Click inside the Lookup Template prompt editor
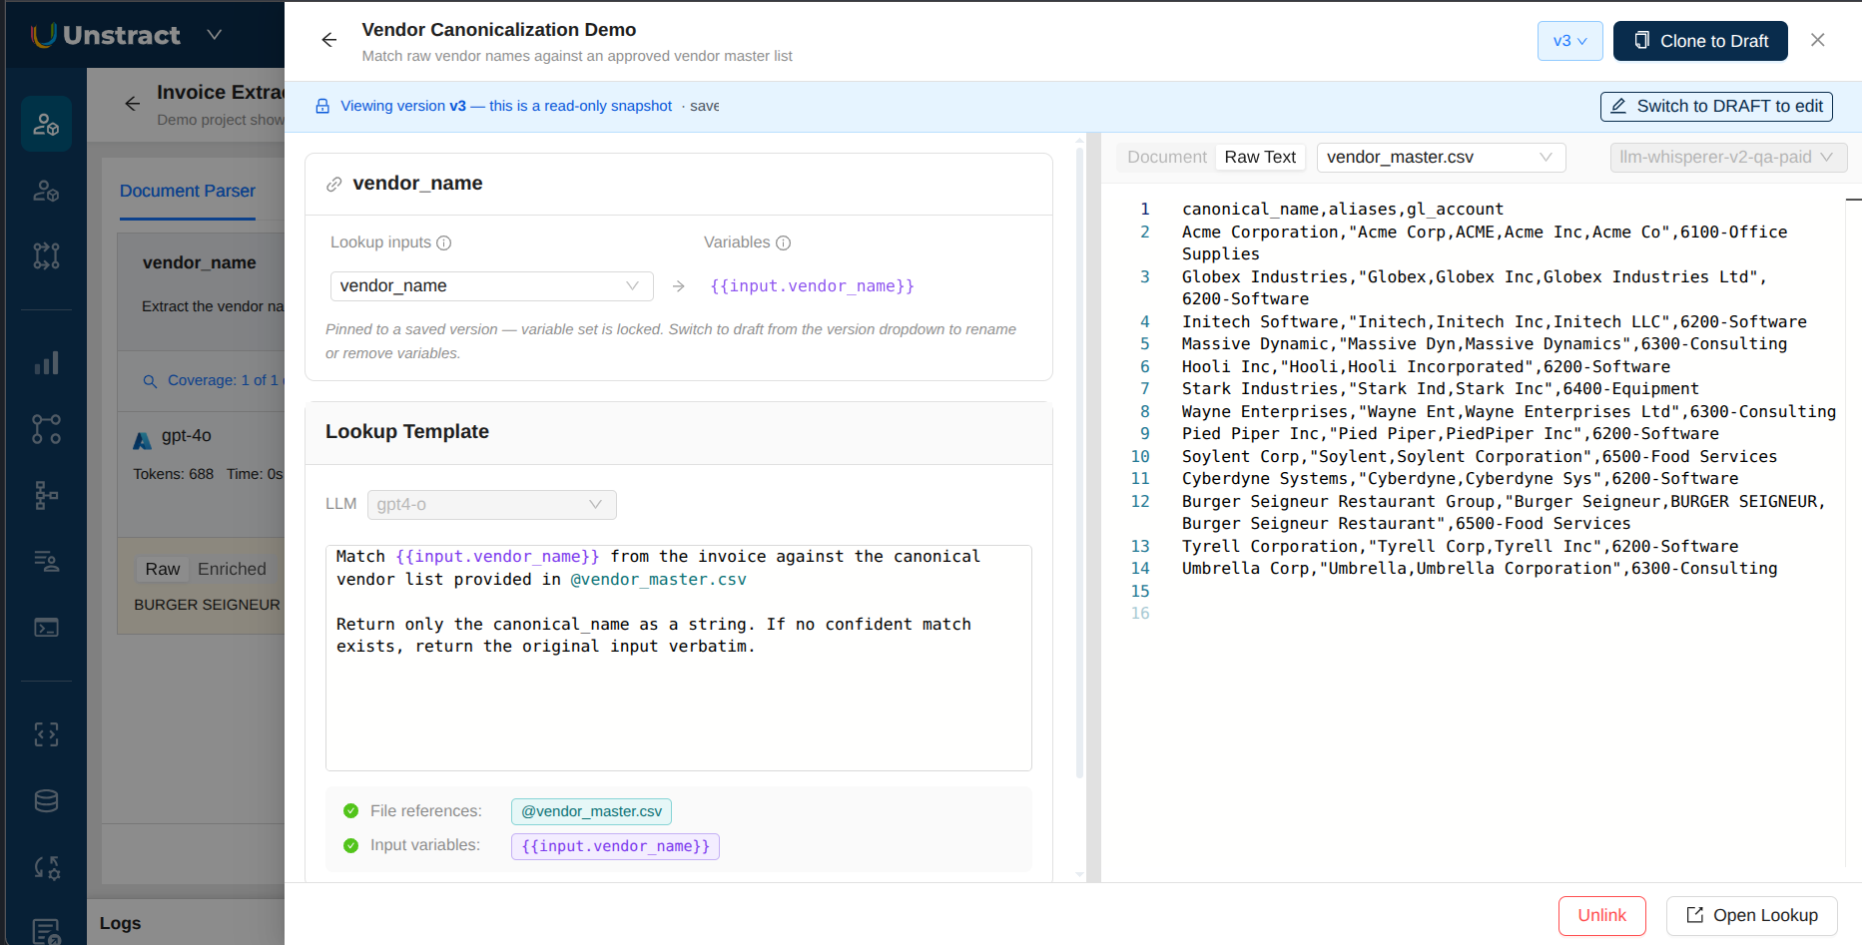1862x945 pixels. pyautogui.click(x=679, y=658)
